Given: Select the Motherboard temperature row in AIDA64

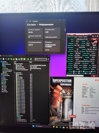Looking at the screenshot, I should (x=24, y=74).
